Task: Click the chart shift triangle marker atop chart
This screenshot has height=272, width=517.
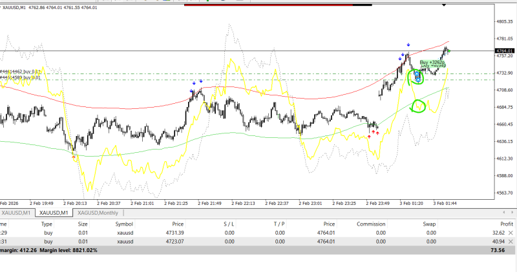Action: (444, 5)
